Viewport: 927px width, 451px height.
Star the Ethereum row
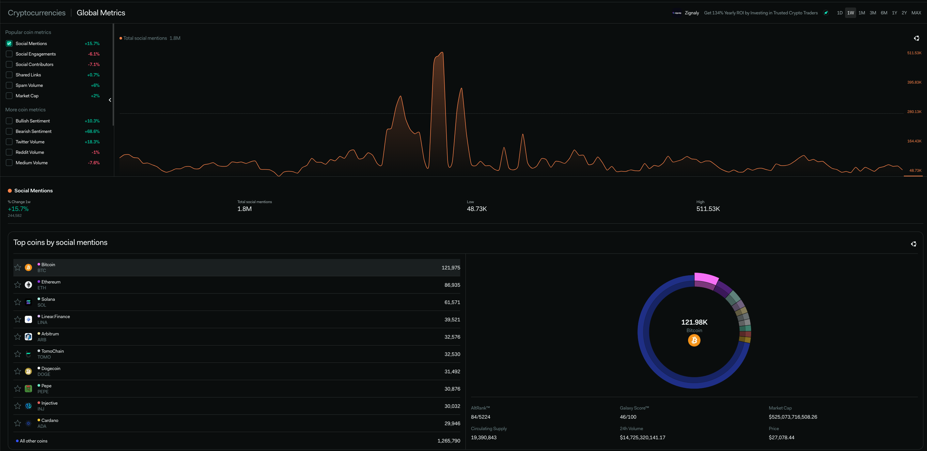pos(18,285)
